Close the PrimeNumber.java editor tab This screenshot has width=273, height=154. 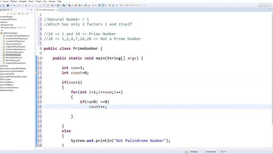[x=56, y=10]
